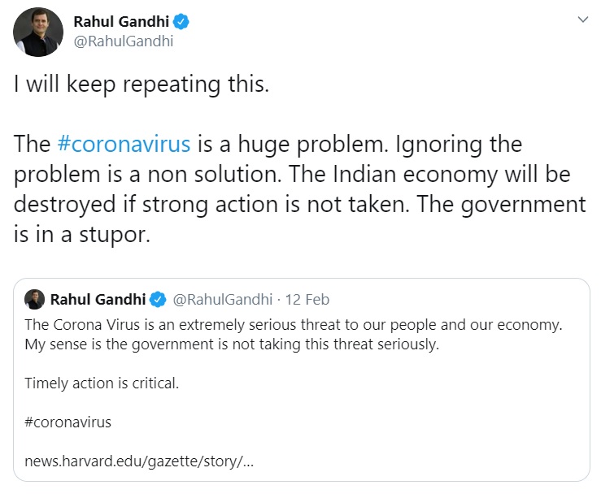Click the @RahulGandhi handle in the quoted tweet
Viewport: 601px width, 498px height.
(221, 299)
